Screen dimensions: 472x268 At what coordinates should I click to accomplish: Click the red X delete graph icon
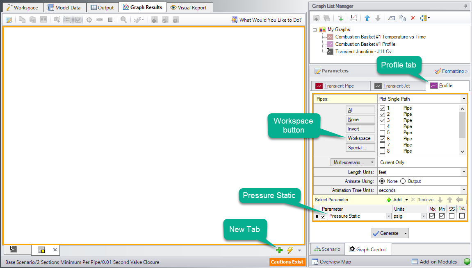click(x=413, y=18)
